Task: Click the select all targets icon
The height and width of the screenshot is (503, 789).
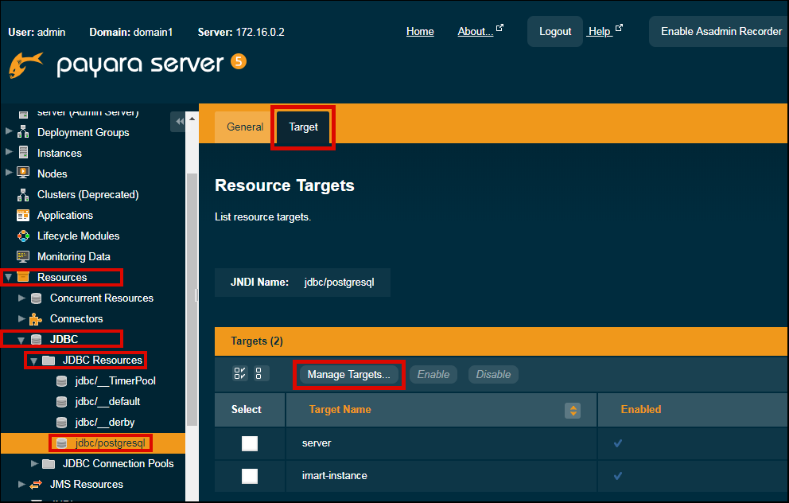Action: coord(240,374)
